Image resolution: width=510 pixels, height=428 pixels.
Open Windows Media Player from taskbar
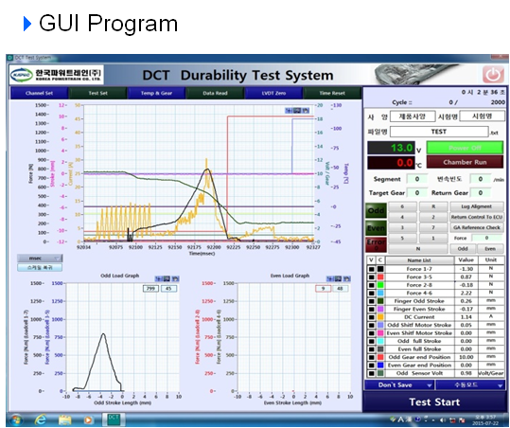point(88,420)
